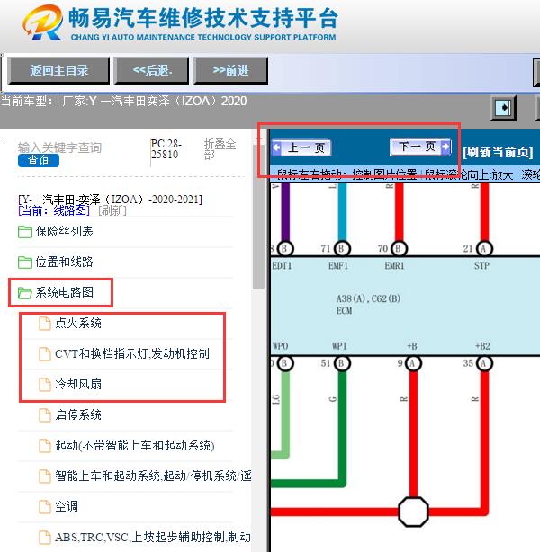Click the A38(A),C62(B) ECM label

click(x=368, y=305)
